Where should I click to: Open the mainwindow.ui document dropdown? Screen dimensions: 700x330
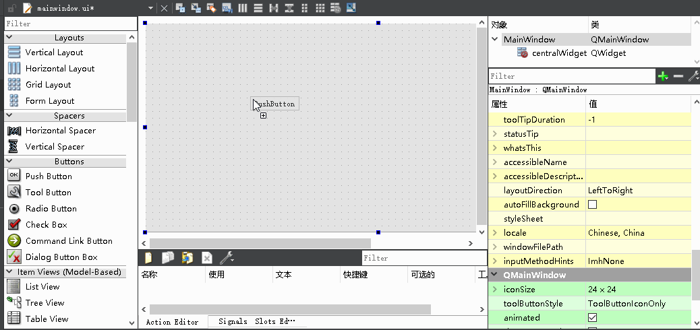pos(151,8)
